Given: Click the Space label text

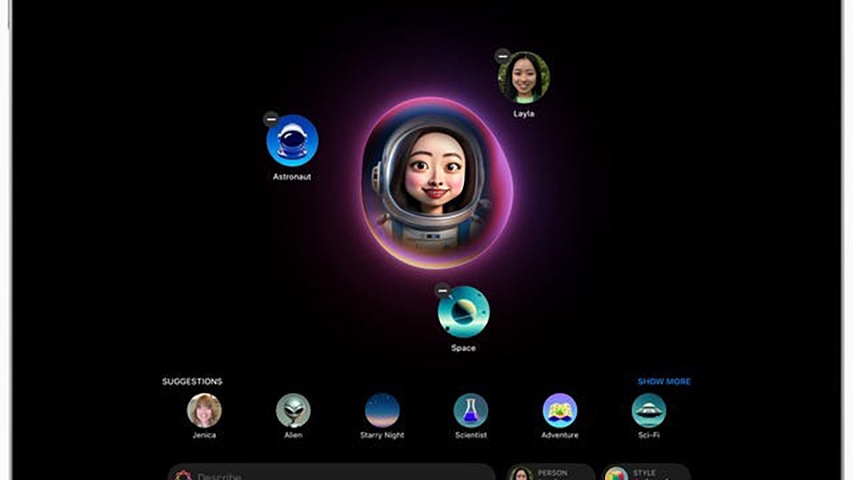Looking at the screenshot, I should pyautogui.click(x=464, y=348).
